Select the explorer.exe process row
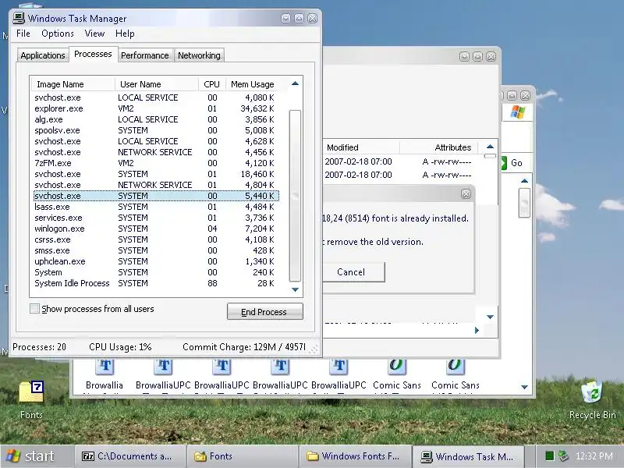This screenshot has height=468, width=624. pos(156,108)
